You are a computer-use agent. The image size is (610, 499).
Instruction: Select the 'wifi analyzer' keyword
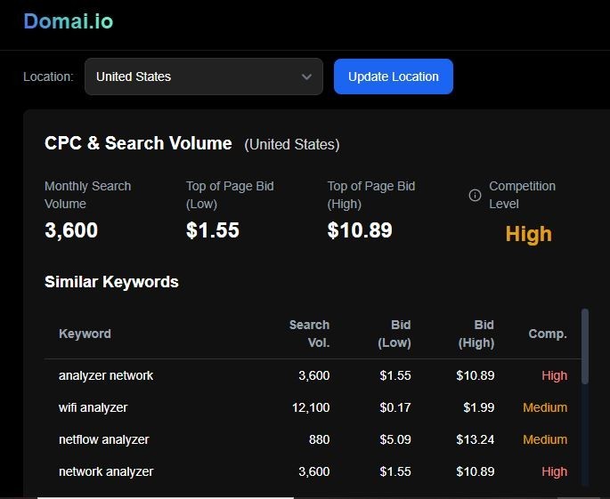click(93, 407)
